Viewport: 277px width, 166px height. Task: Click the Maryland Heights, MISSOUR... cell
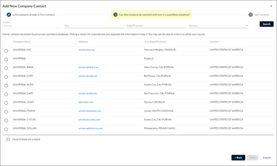click(x=160, y=50)
